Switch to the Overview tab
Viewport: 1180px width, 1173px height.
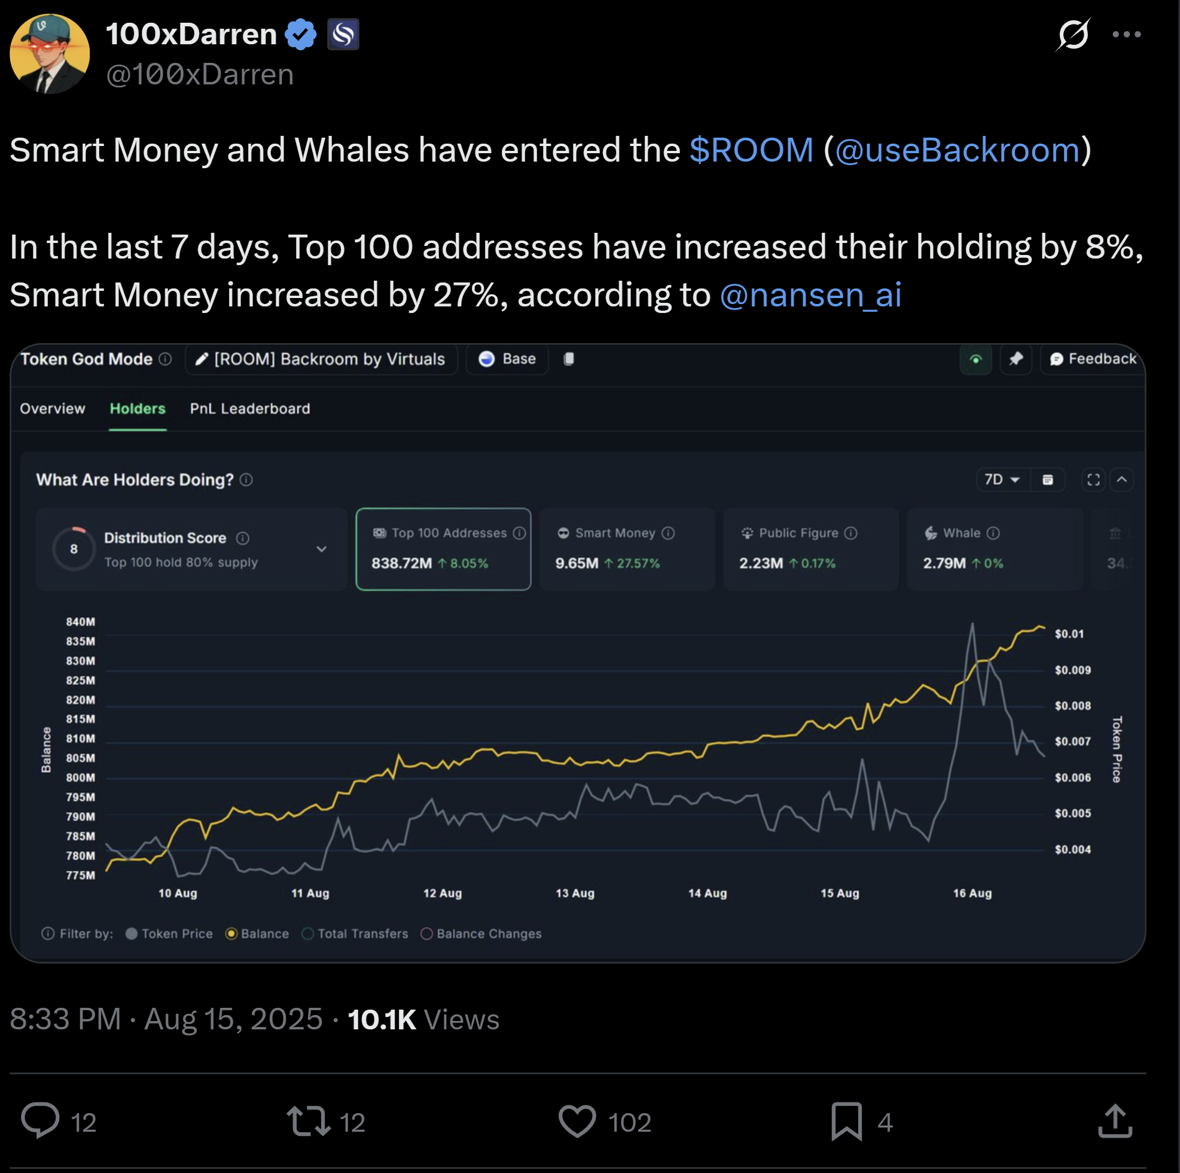click(x=53, y=408)
